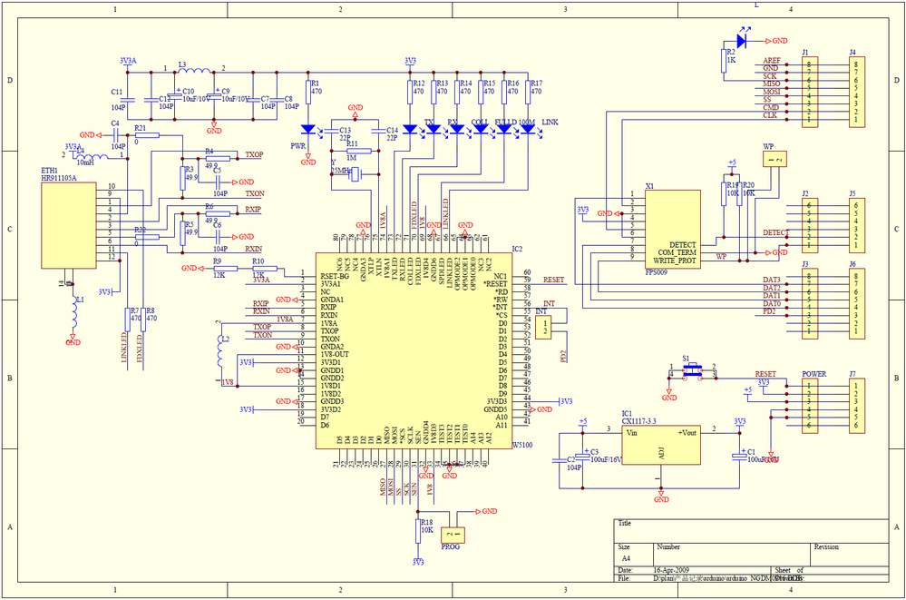Select the PROG jumper below R18
This screenshot has width=906, height=600.
tap(453, 536)
